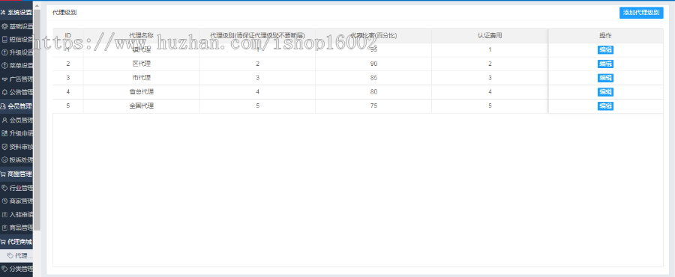Screen dimensions: 675x277
Task: Edit the 全国代理 row
Action: (605, 106)
